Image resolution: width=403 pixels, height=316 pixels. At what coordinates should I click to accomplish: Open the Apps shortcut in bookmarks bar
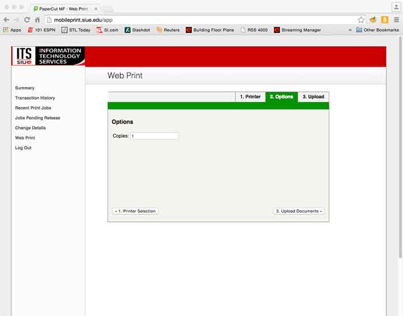[12, 30]
